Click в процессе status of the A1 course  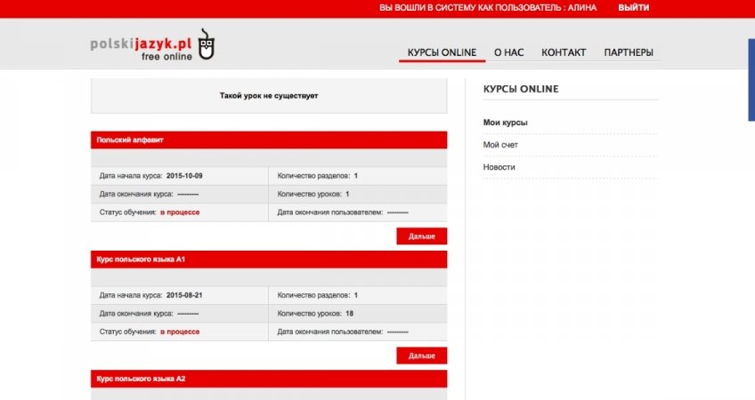click(180, 332)
